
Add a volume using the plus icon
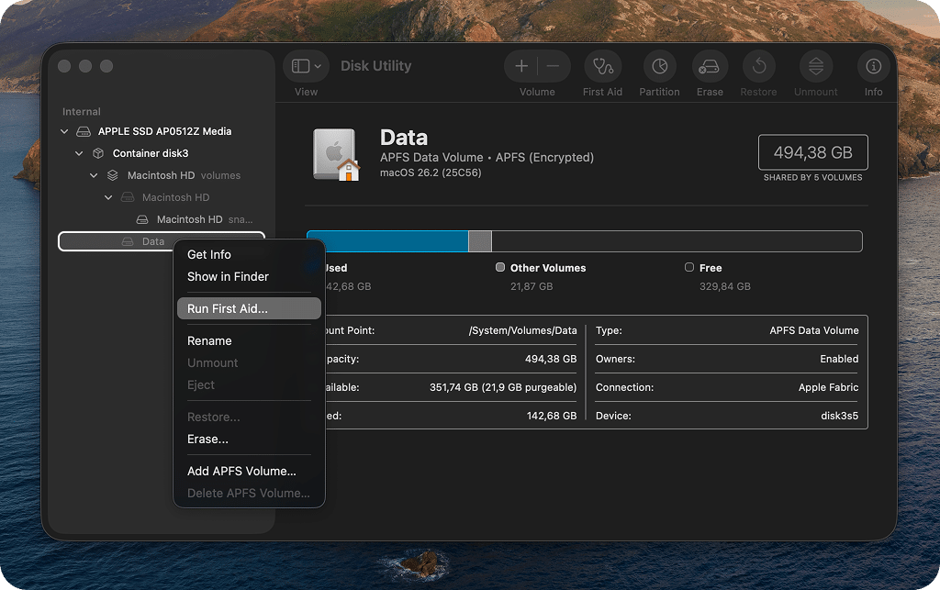[521, 65]
